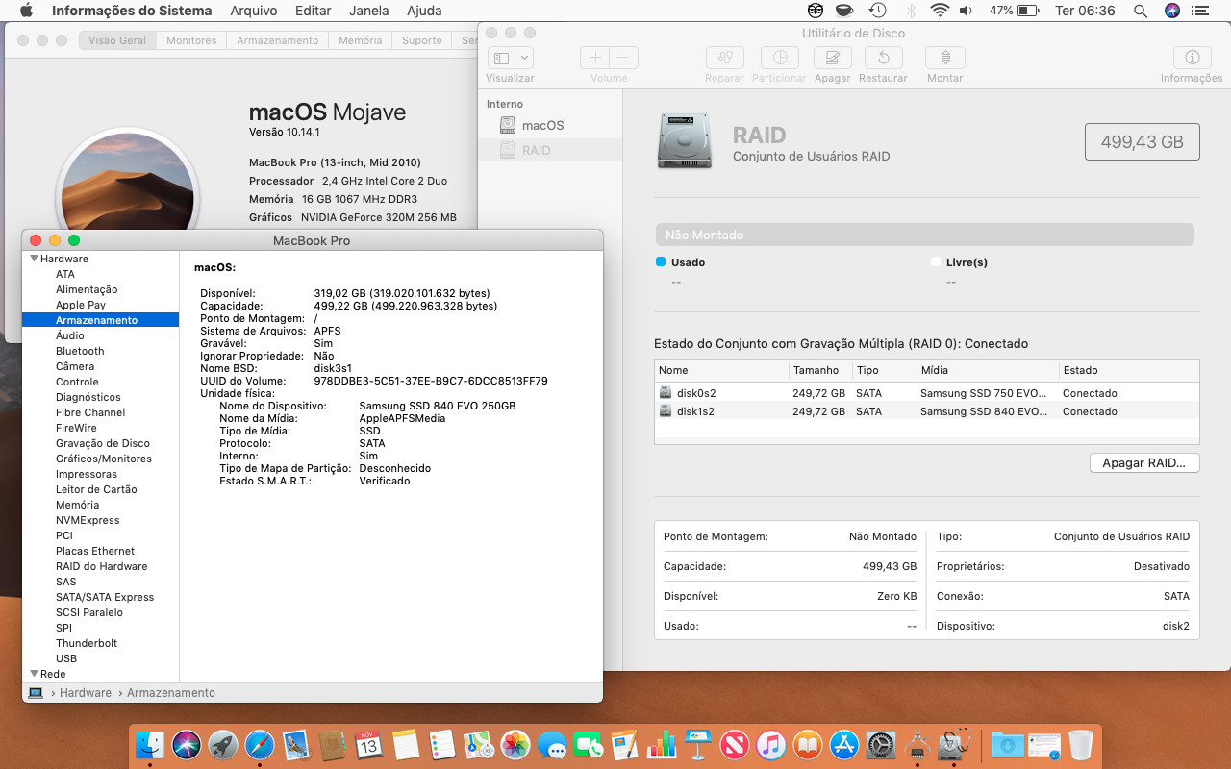Click the Particionar toolbar icon in Disk Utility

click(x=780, y=58)
